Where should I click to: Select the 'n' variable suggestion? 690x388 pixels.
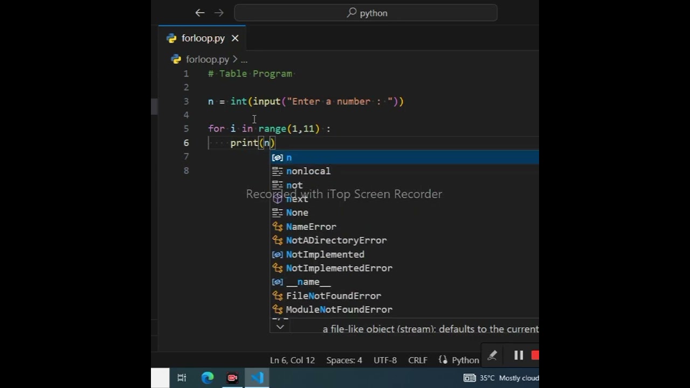pos(289,157)
